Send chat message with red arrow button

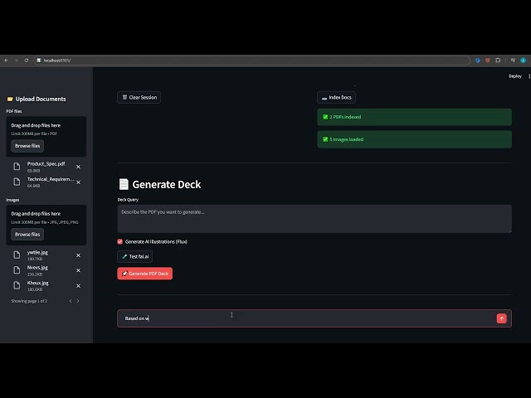click(x=501, y=318)
